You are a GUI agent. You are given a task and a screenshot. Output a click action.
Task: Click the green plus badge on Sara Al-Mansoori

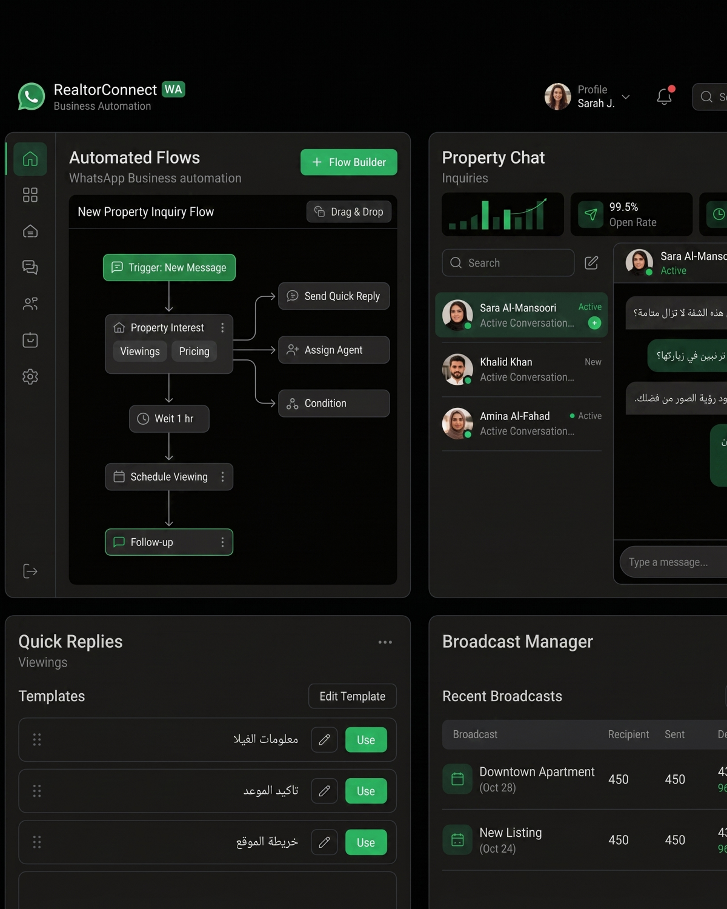point(595,323)
